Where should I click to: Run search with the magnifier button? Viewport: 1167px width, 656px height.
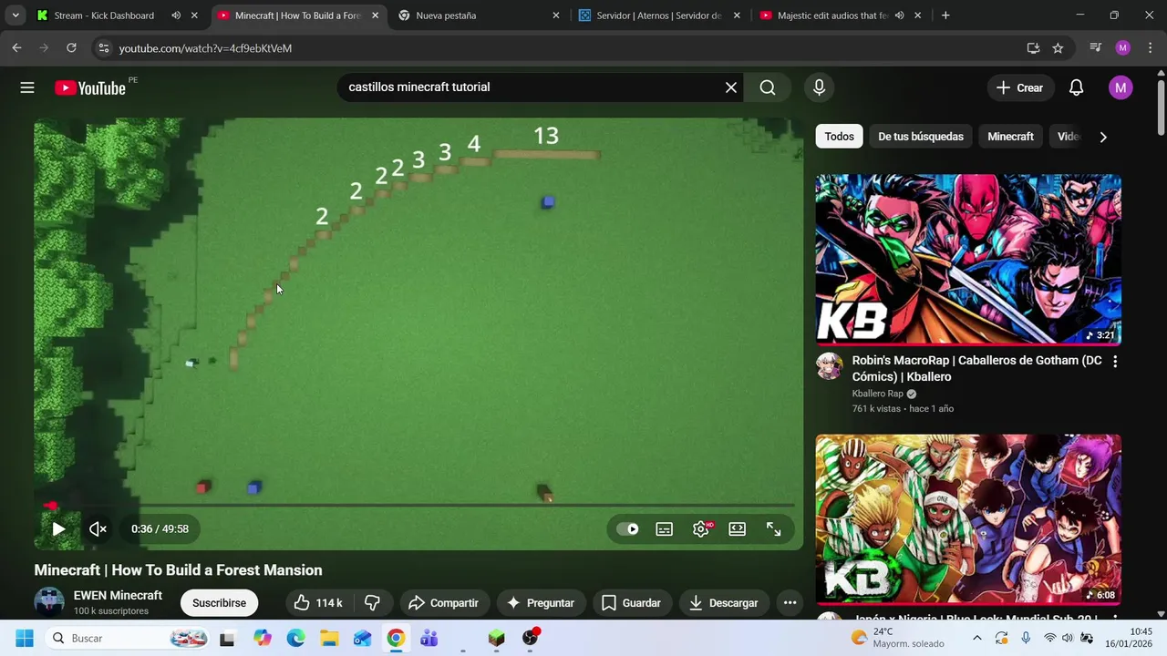coord(768,87)
